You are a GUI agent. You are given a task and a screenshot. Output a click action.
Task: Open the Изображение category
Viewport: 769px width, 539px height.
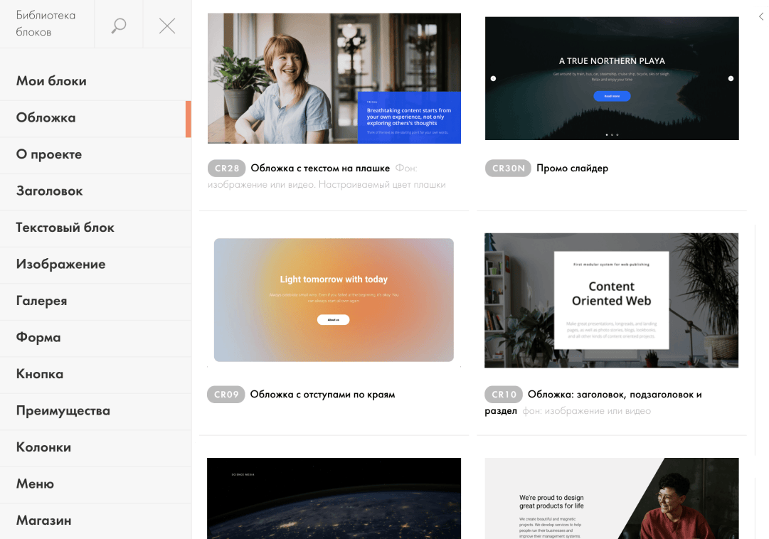click(x=95, y=265)
